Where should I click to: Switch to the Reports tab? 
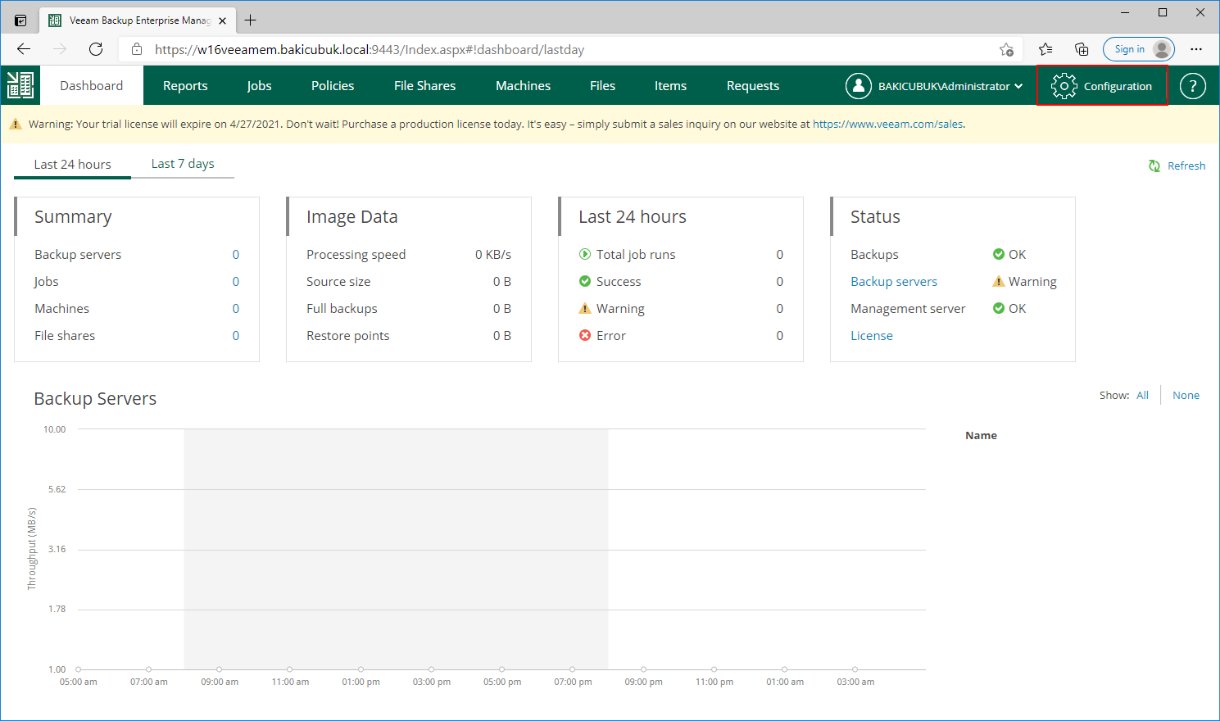tap(185, 85)
